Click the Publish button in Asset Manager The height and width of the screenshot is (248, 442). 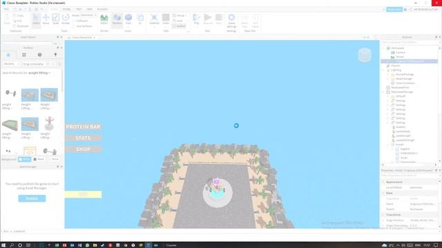[32, 198]
